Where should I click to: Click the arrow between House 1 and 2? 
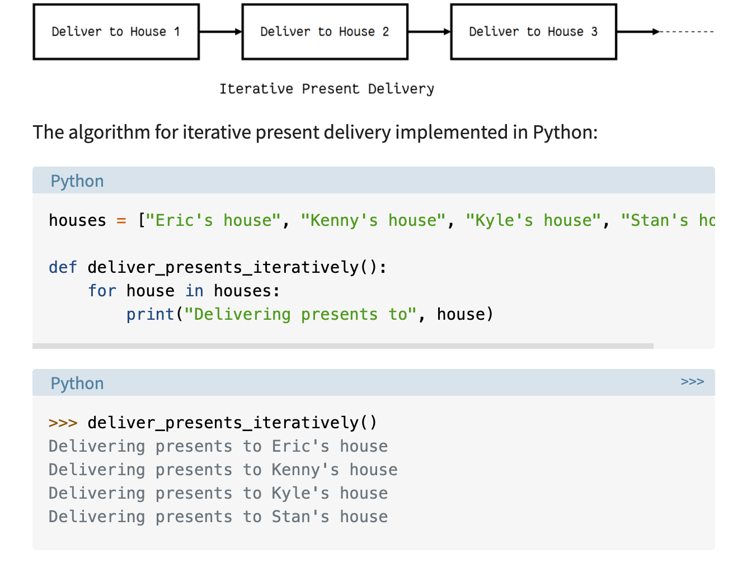click(x=220, y=31)
